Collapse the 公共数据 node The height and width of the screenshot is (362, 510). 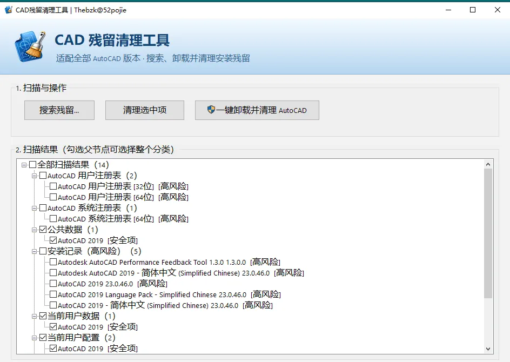point(34,230)
